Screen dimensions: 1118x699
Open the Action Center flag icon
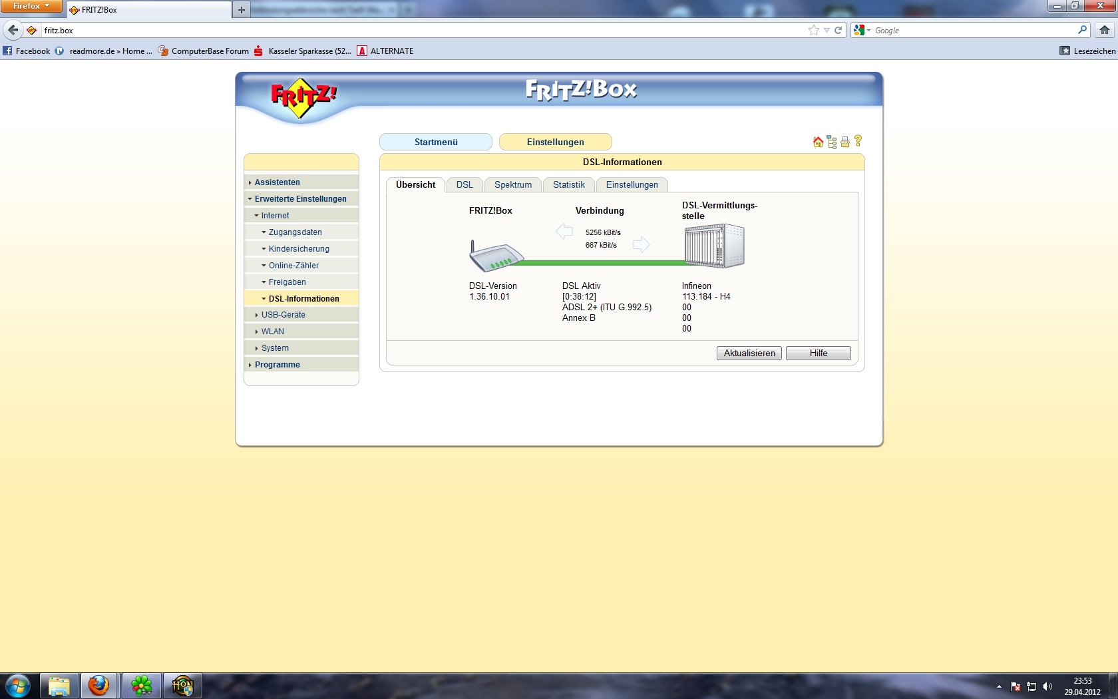pyautogui.click(x=1016, y=686)
